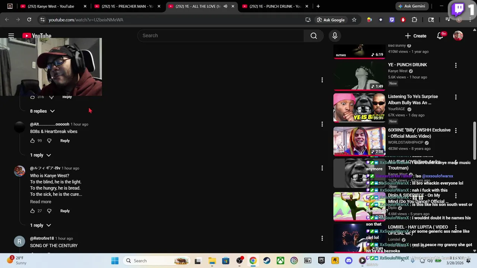Open options menu for 'Who is Kanye West?' comment
477x268 pixels.
322,168
